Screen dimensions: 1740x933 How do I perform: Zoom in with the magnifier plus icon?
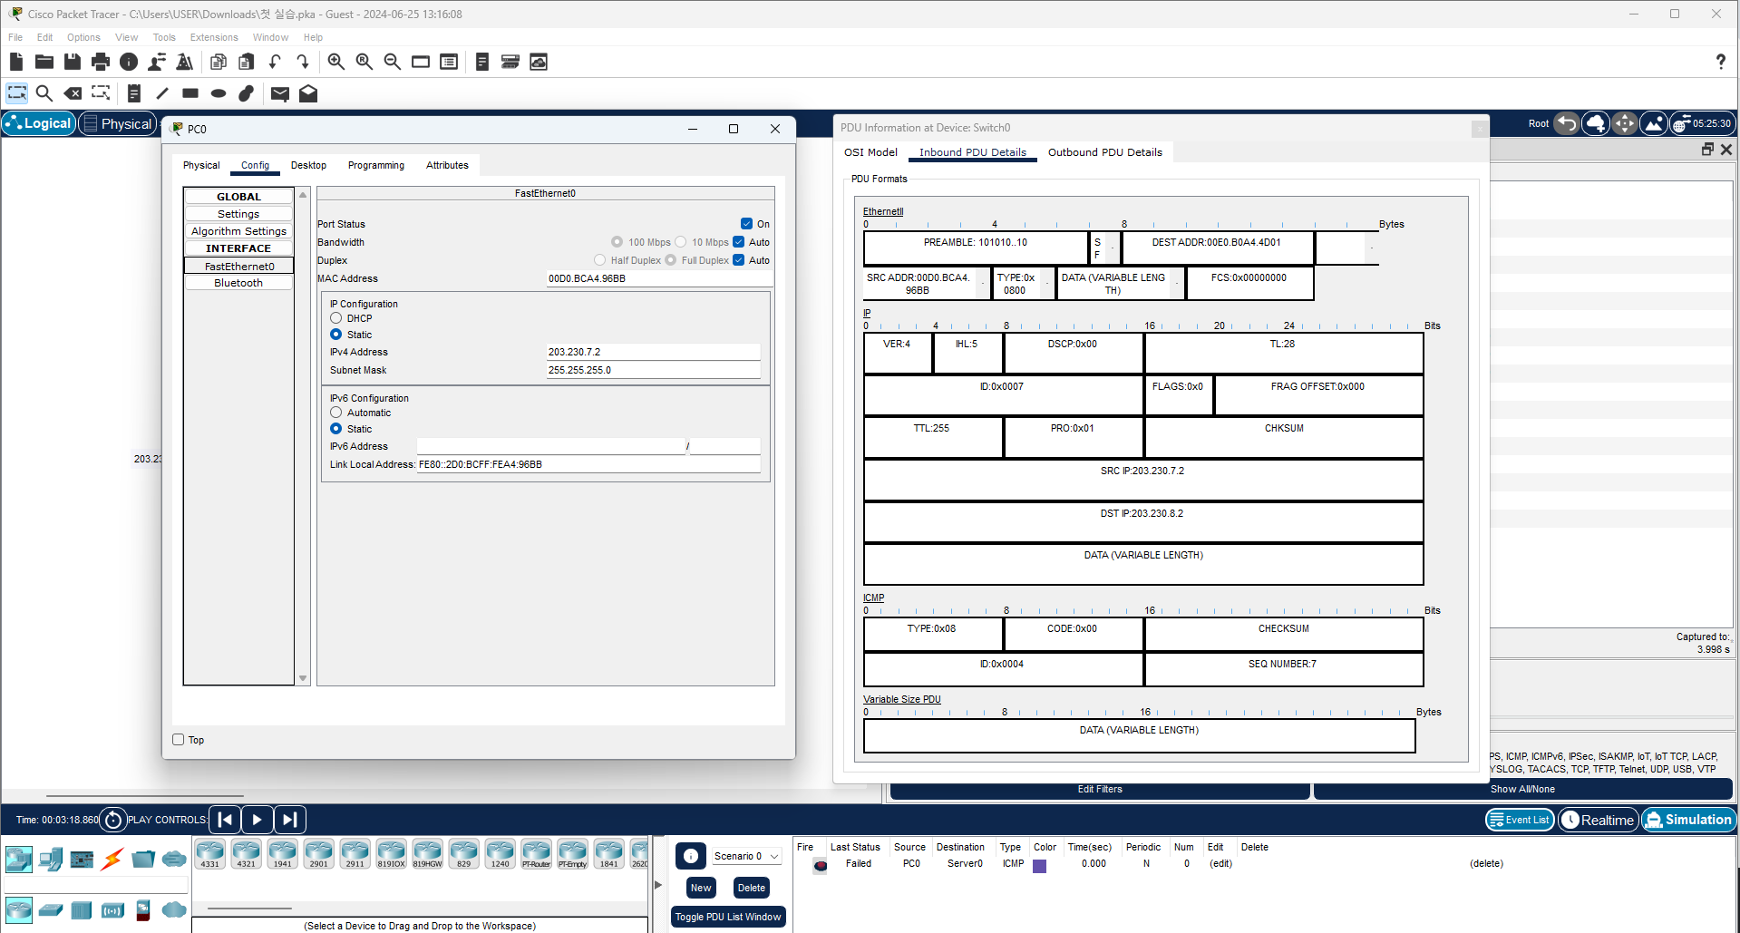[x=336, y=62]
